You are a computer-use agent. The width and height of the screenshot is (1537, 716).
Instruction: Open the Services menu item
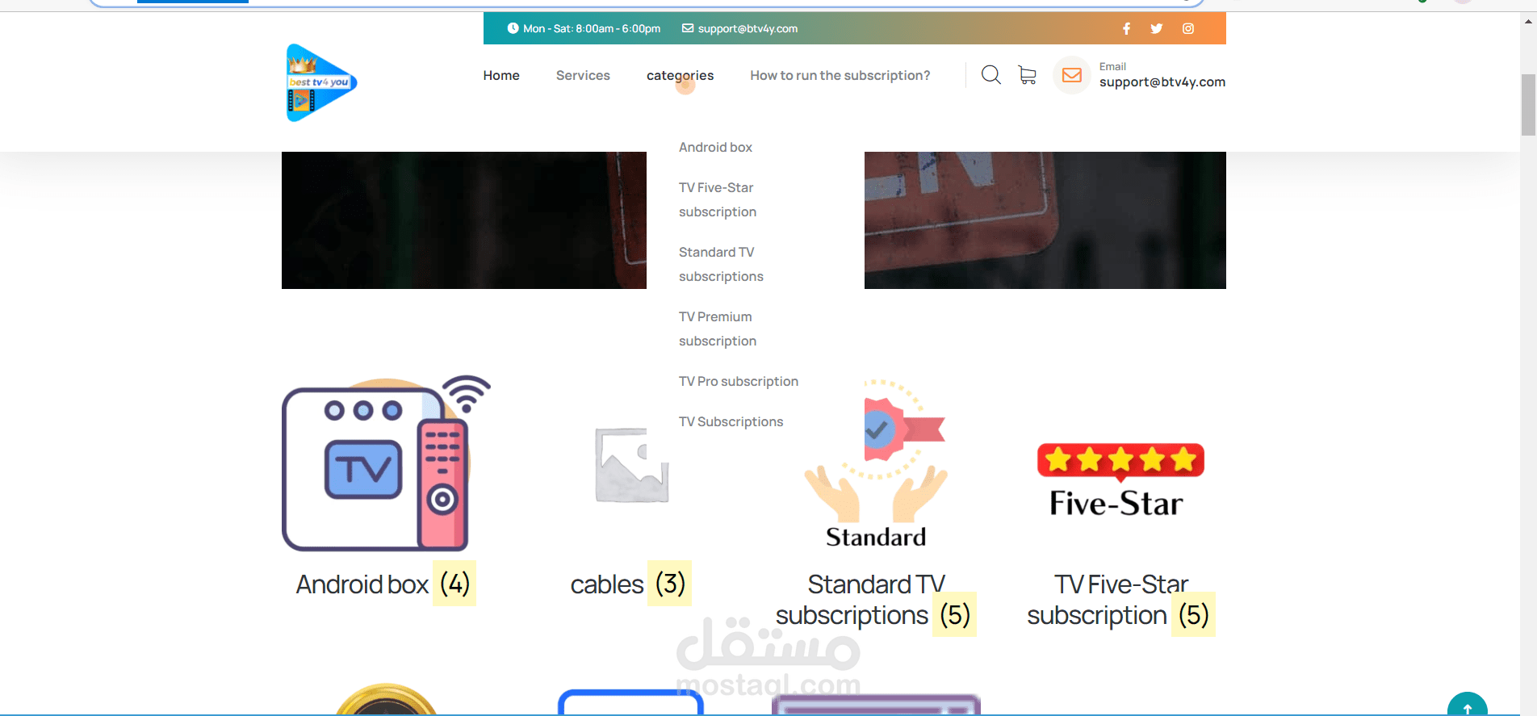tap(583, 75)
